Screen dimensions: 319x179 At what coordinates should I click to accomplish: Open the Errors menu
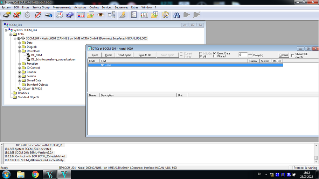pyautogui.click(x=26, y=7)
